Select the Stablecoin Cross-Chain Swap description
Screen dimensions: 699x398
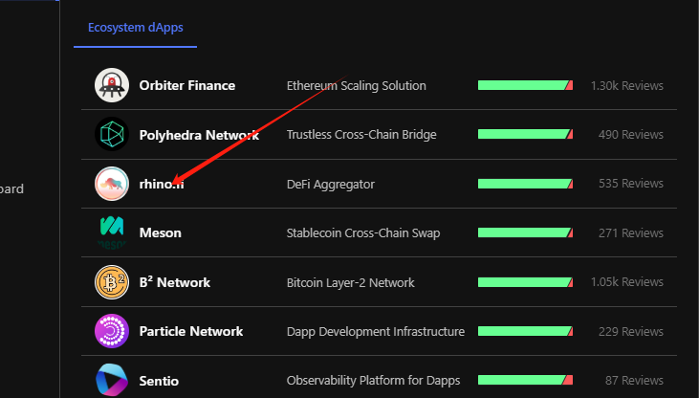coord(363,232)
